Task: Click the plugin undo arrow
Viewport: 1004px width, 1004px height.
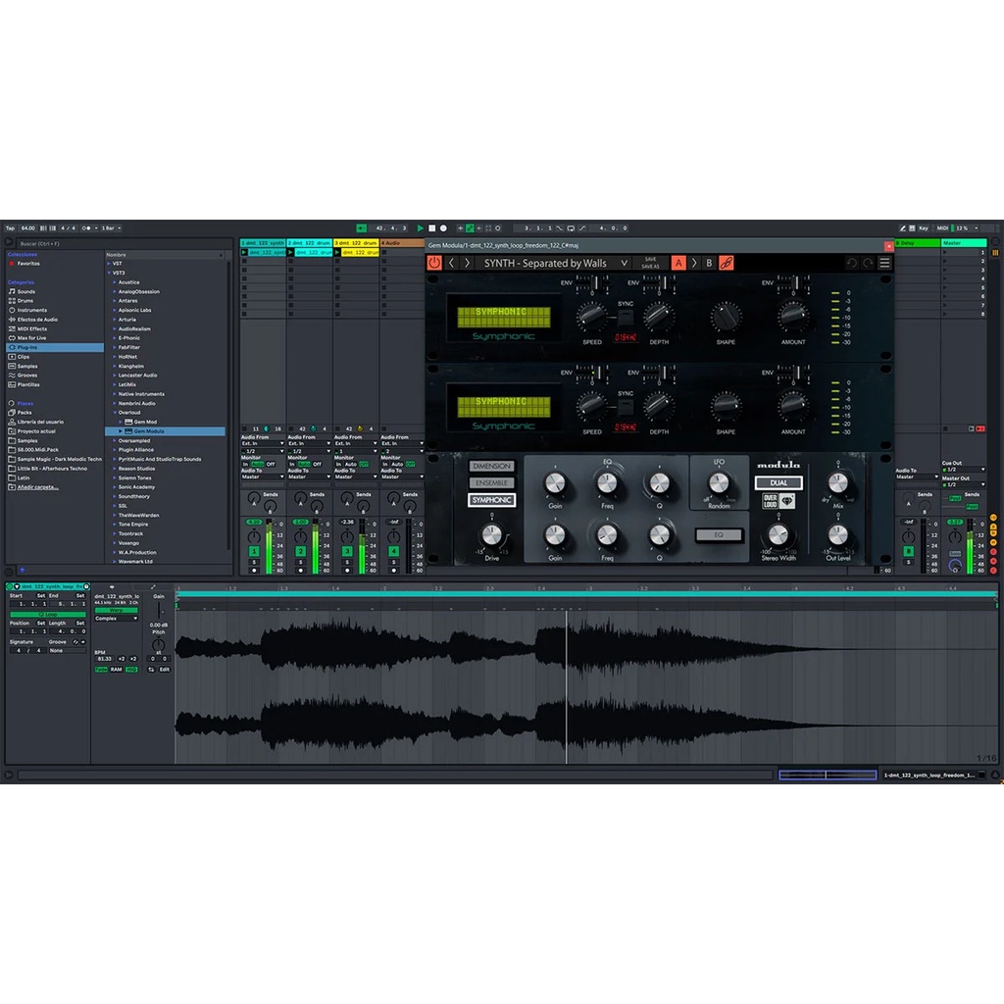Action: (851, 263)
